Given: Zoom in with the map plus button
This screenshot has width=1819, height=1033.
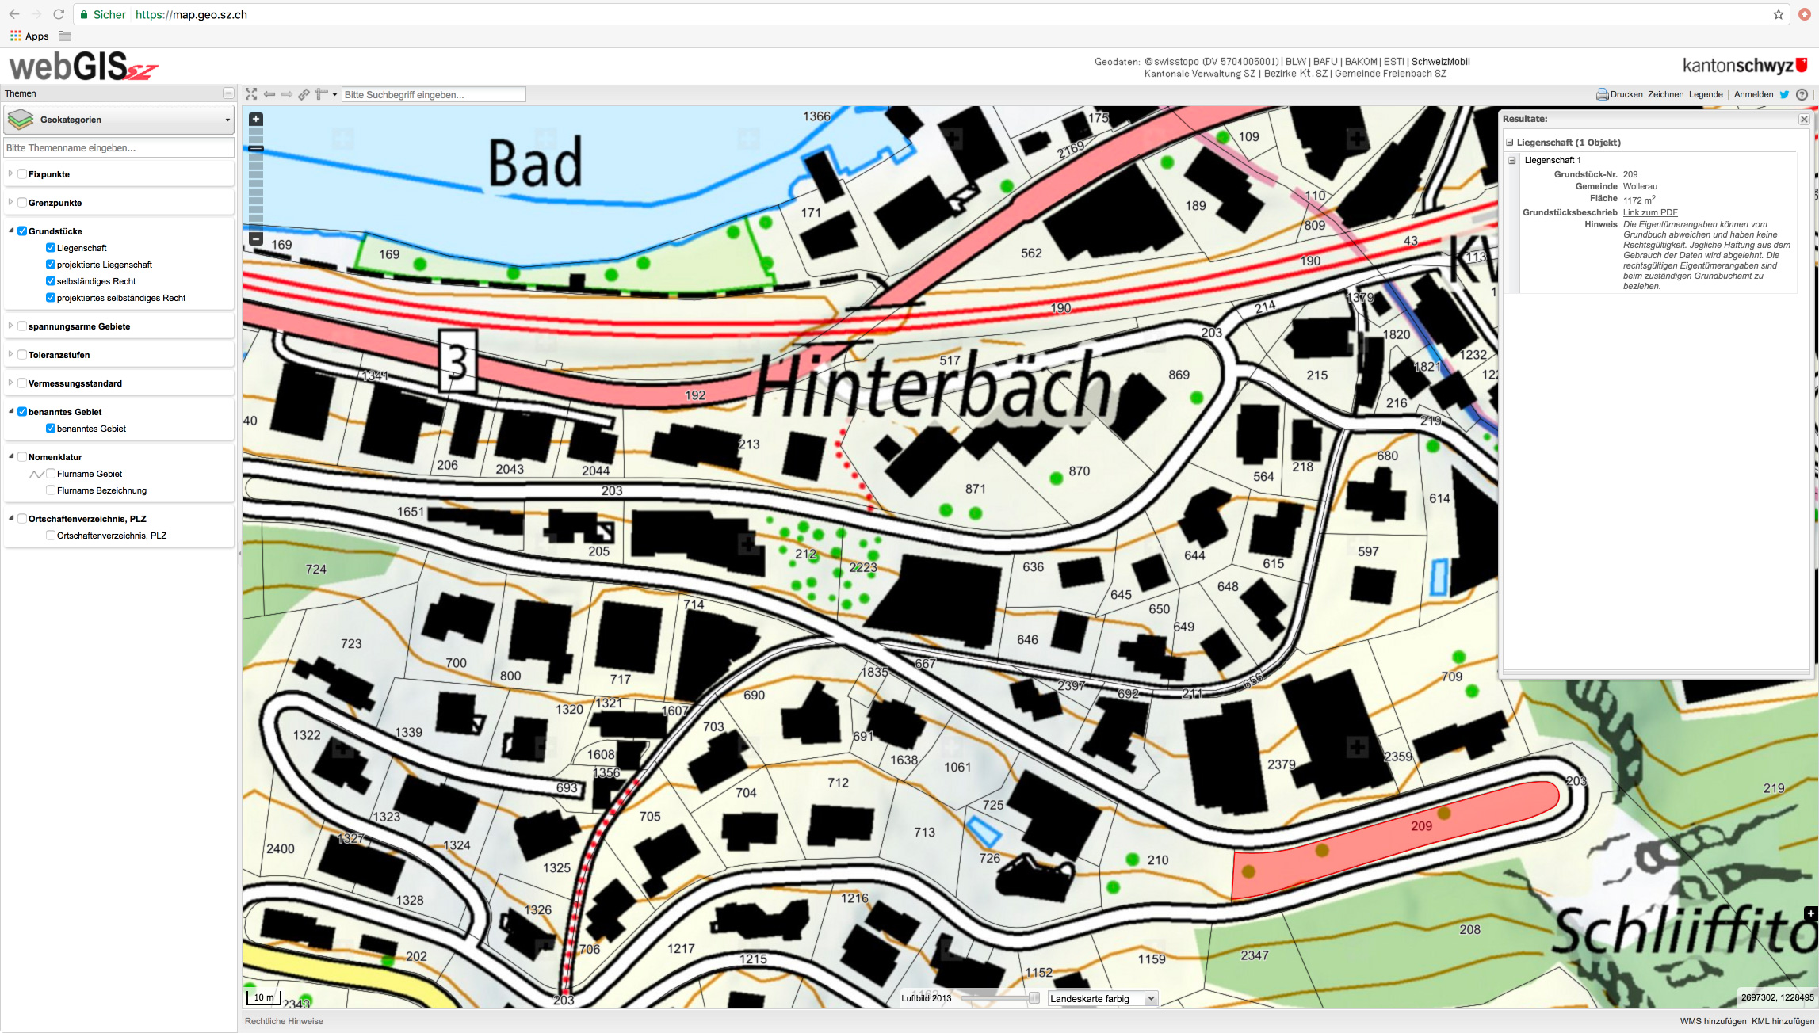Looking at the screenshot, I should coord(256,120).
